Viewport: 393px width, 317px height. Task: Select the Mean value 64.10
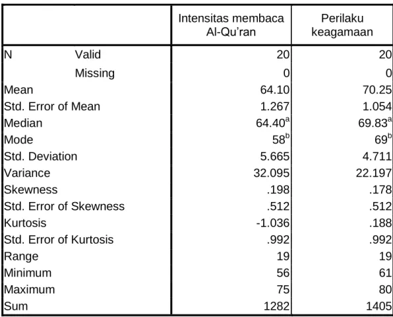[275, 90]
